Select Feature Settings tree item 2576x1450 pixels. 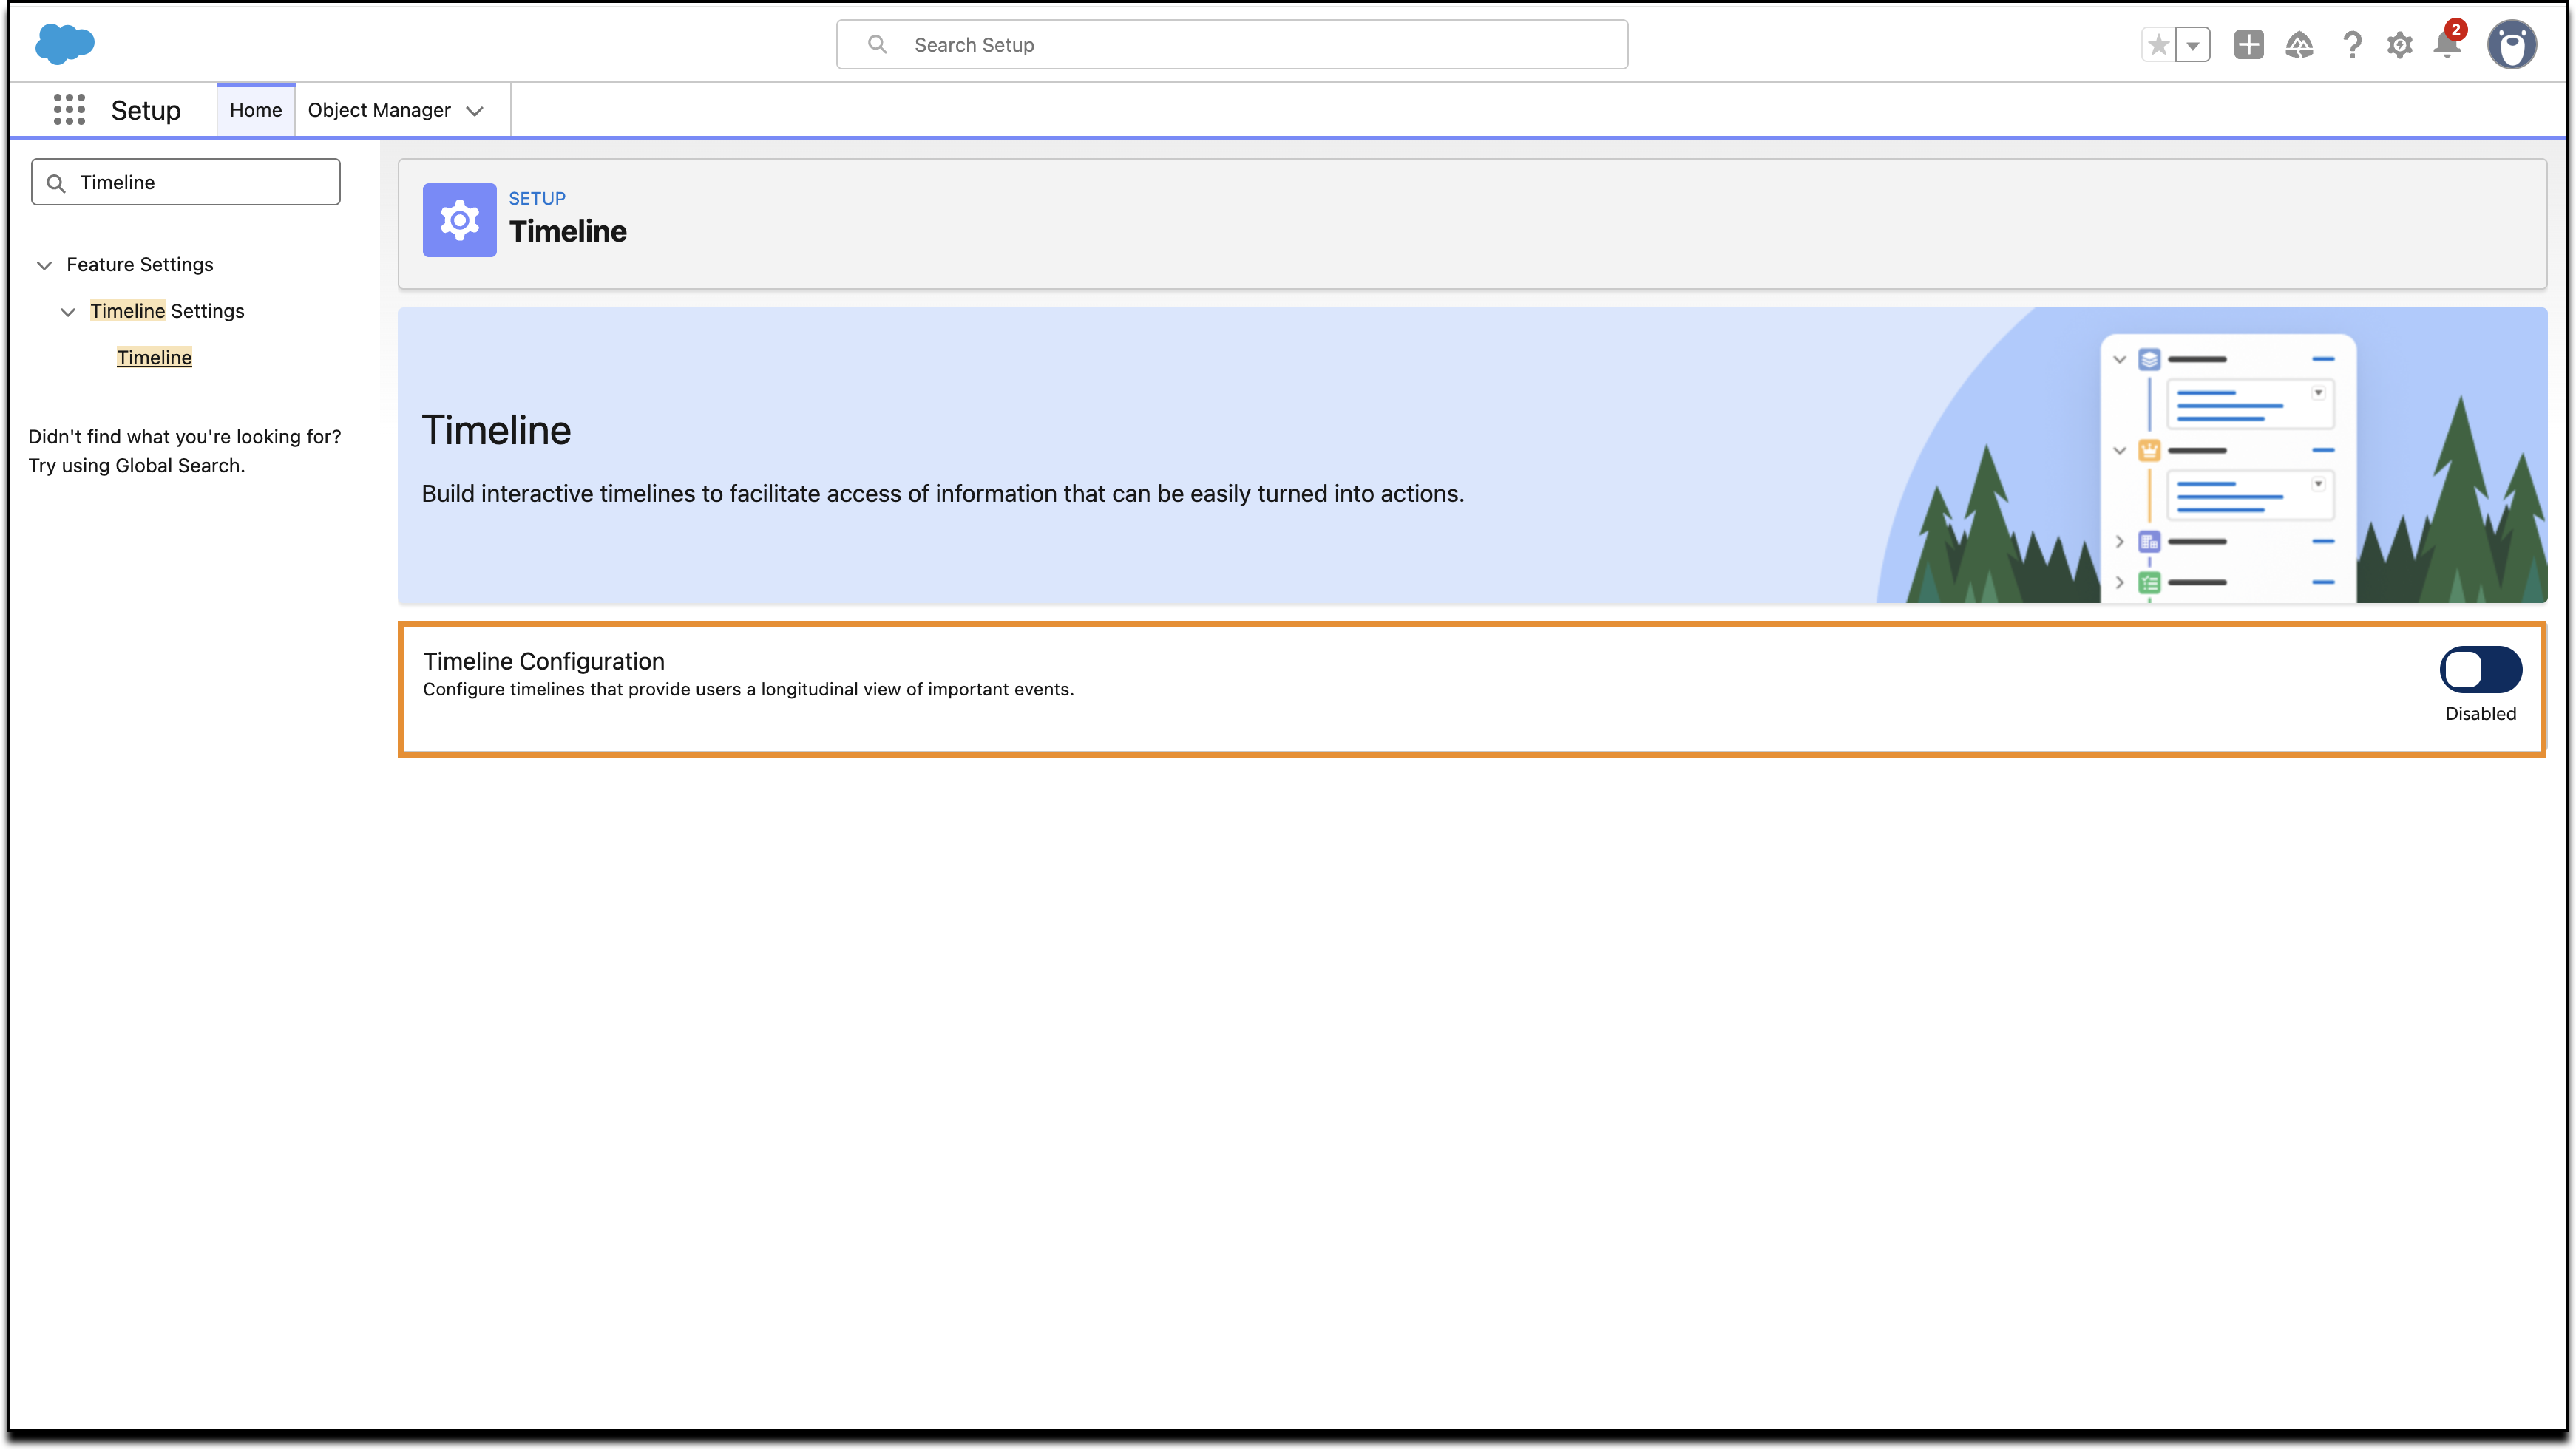140,265
